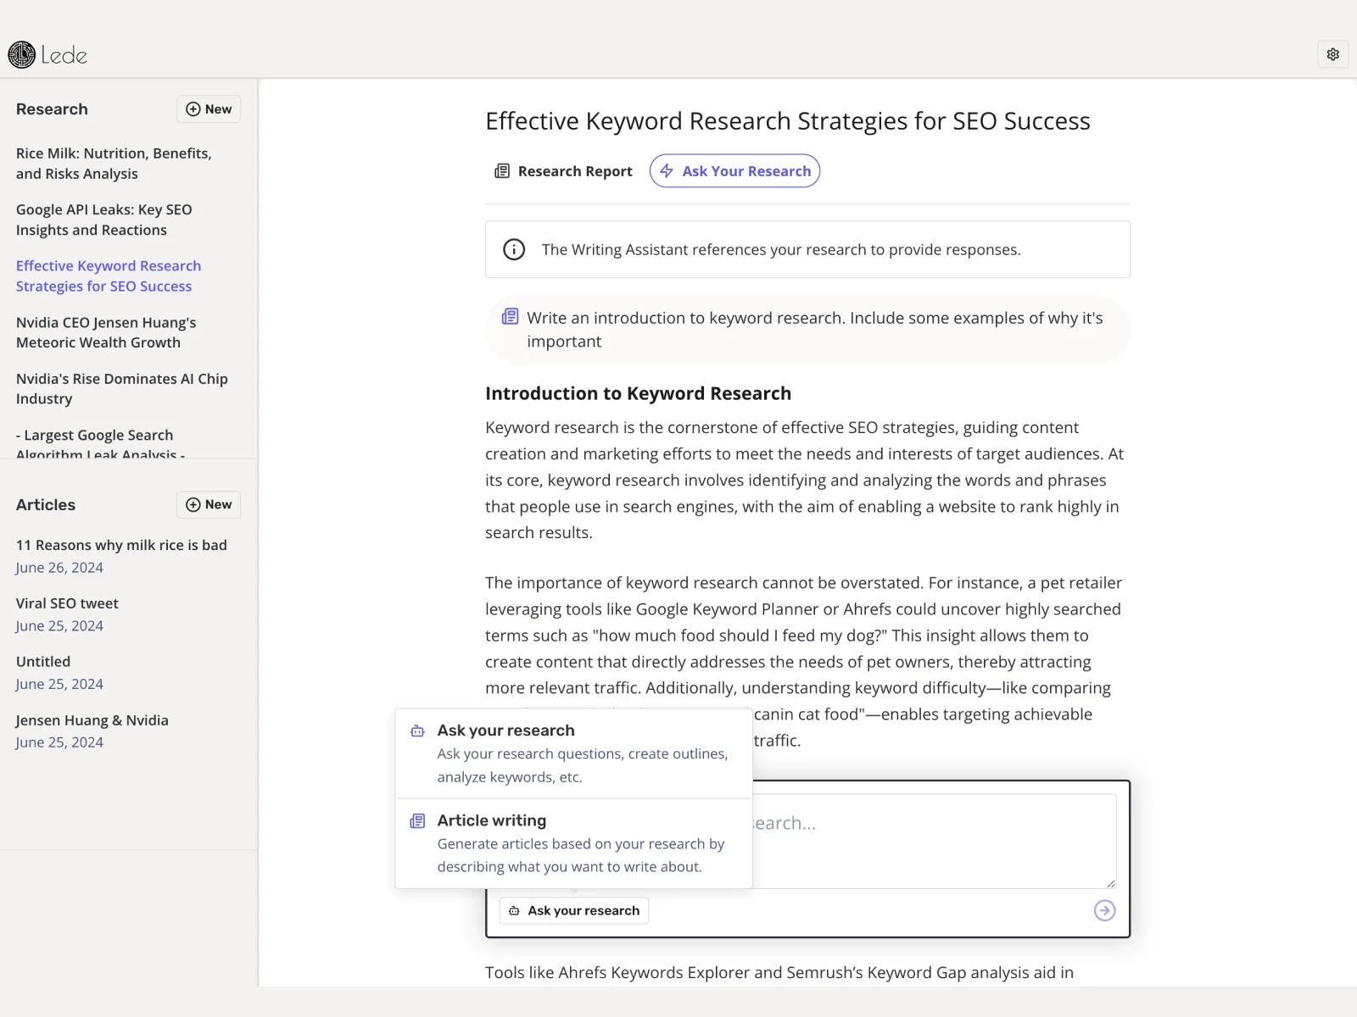Click robot icon beside Ask your research option
This screenshot has width=1357, height=1017.
point(417,731)
